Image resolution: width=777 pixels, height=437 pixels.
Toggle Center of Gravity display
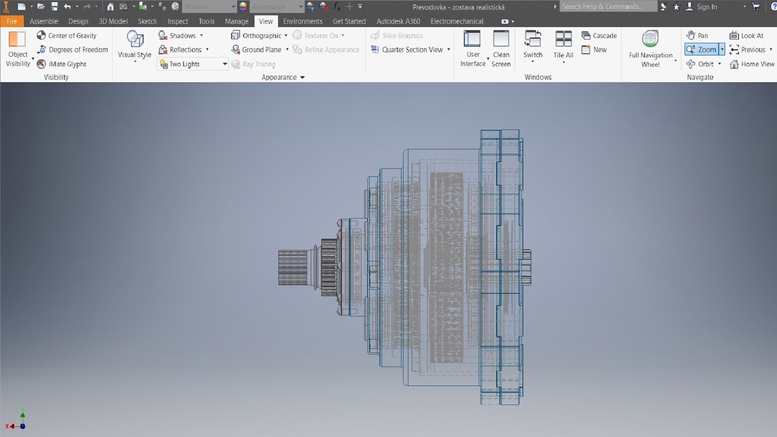tap(67, 36)
